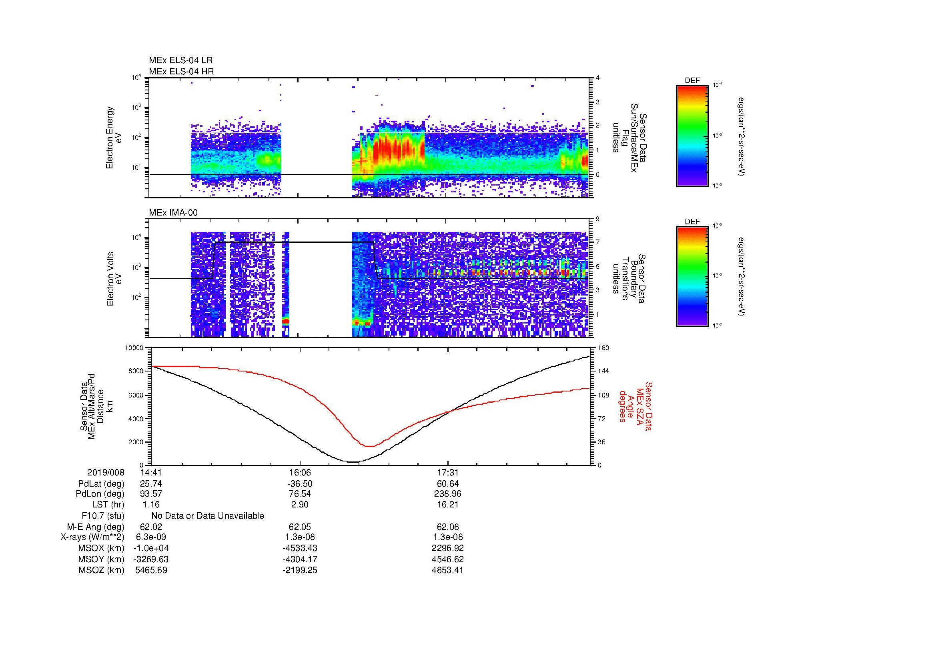Click the 'X-rays (W/m**2)' row label
The height and width of the screenshot is (661, 936).
[x=92, y=537]
